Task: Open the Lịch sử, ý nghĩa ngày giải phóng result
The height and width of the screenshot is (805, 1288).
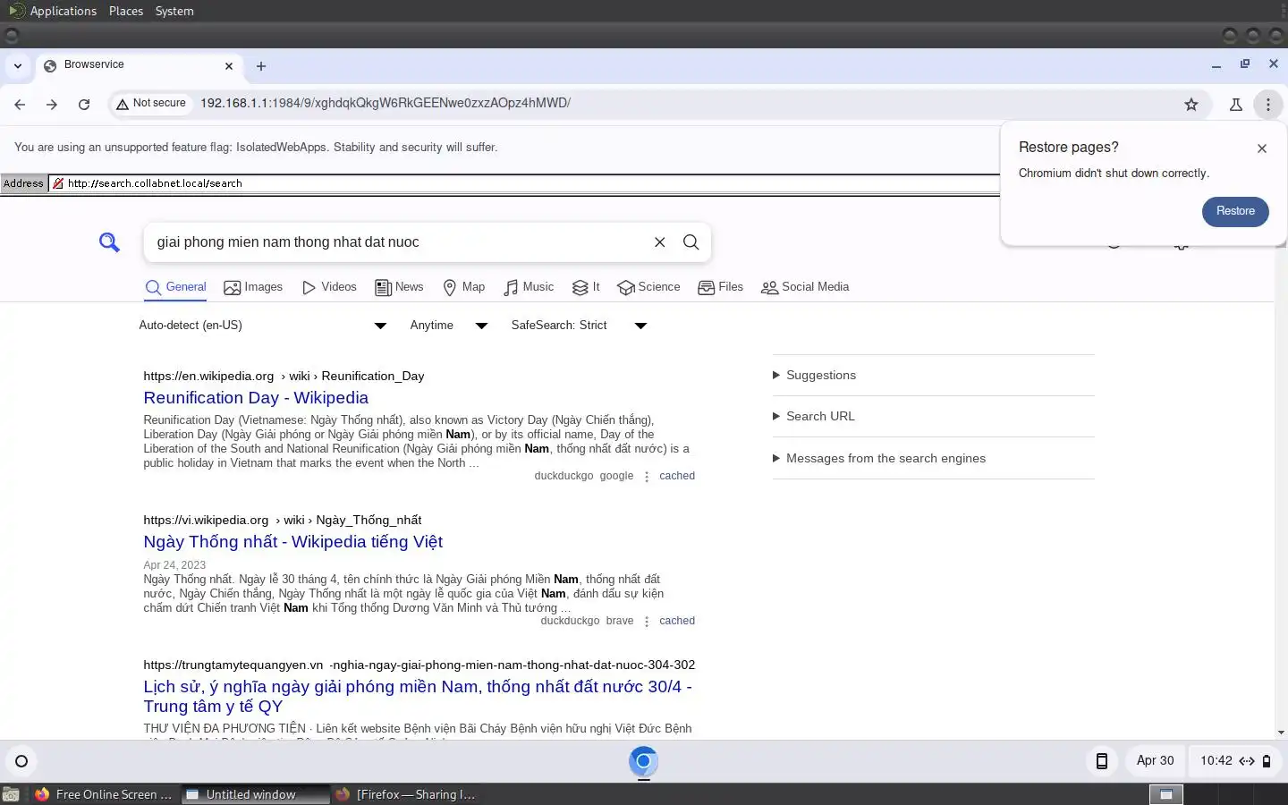Action: point(418,697)
